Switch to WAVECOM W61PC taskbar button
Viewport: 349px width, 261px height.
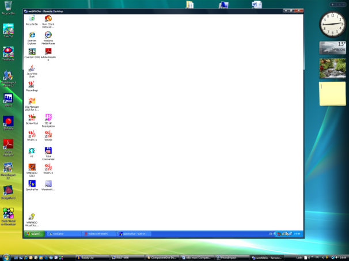tap(98, 234)
